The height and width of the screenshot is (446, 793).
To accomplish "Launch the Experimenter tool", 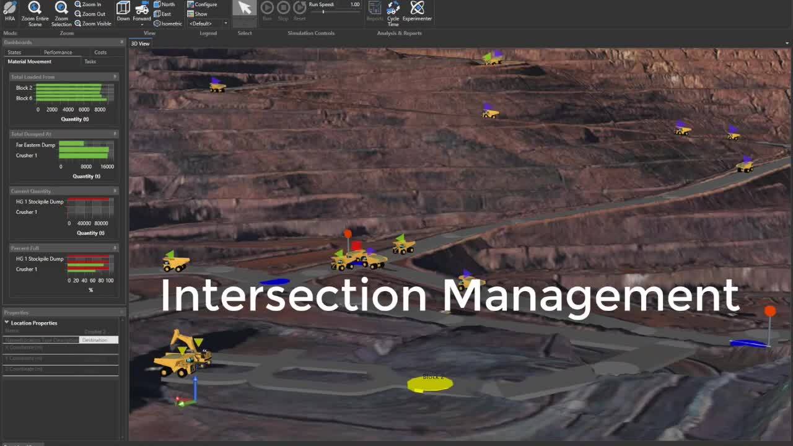I will pyautogui.click(x=417, y=12).
